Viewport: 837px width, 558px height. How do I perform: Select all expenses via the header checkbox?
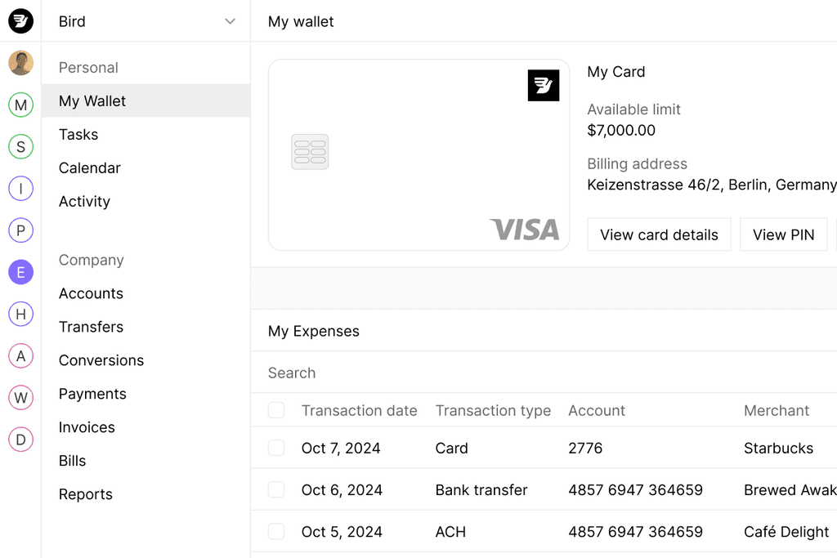tap(275, 410)
